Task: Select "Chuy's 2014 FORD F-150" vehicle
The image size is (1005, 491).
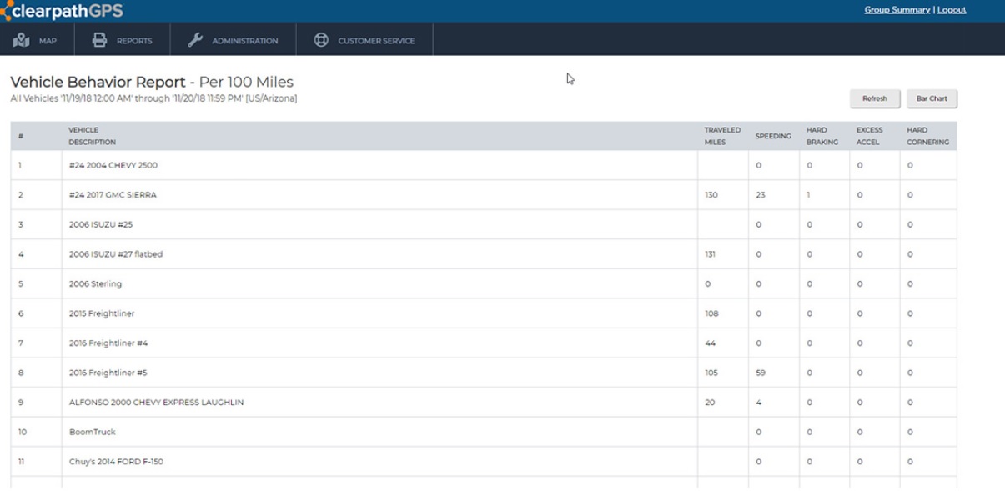Action: pos(116,461)
